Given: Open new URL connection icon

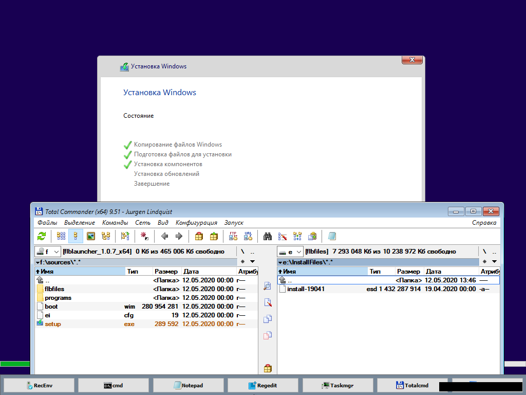Looking at the screenshot, I should [248, 236].
